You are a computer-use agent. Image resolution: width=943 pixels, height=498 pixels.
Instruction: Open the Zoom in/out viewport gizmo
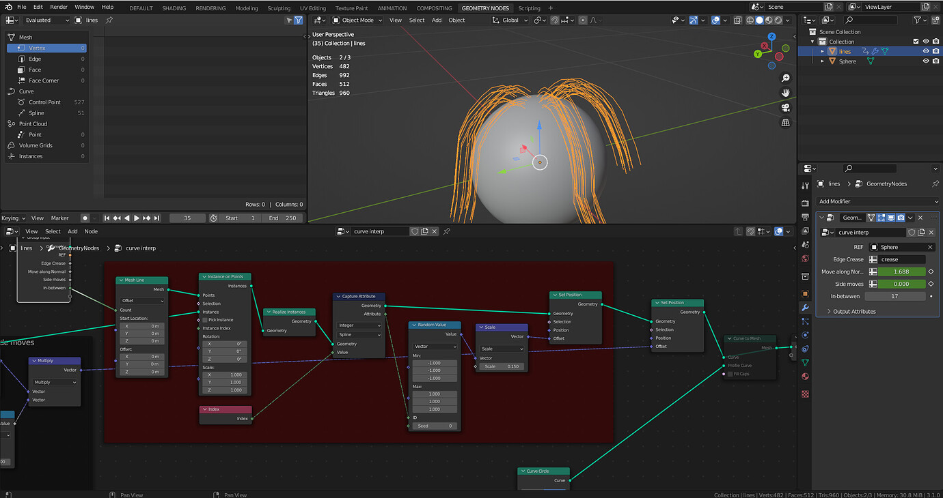[786, 78]
